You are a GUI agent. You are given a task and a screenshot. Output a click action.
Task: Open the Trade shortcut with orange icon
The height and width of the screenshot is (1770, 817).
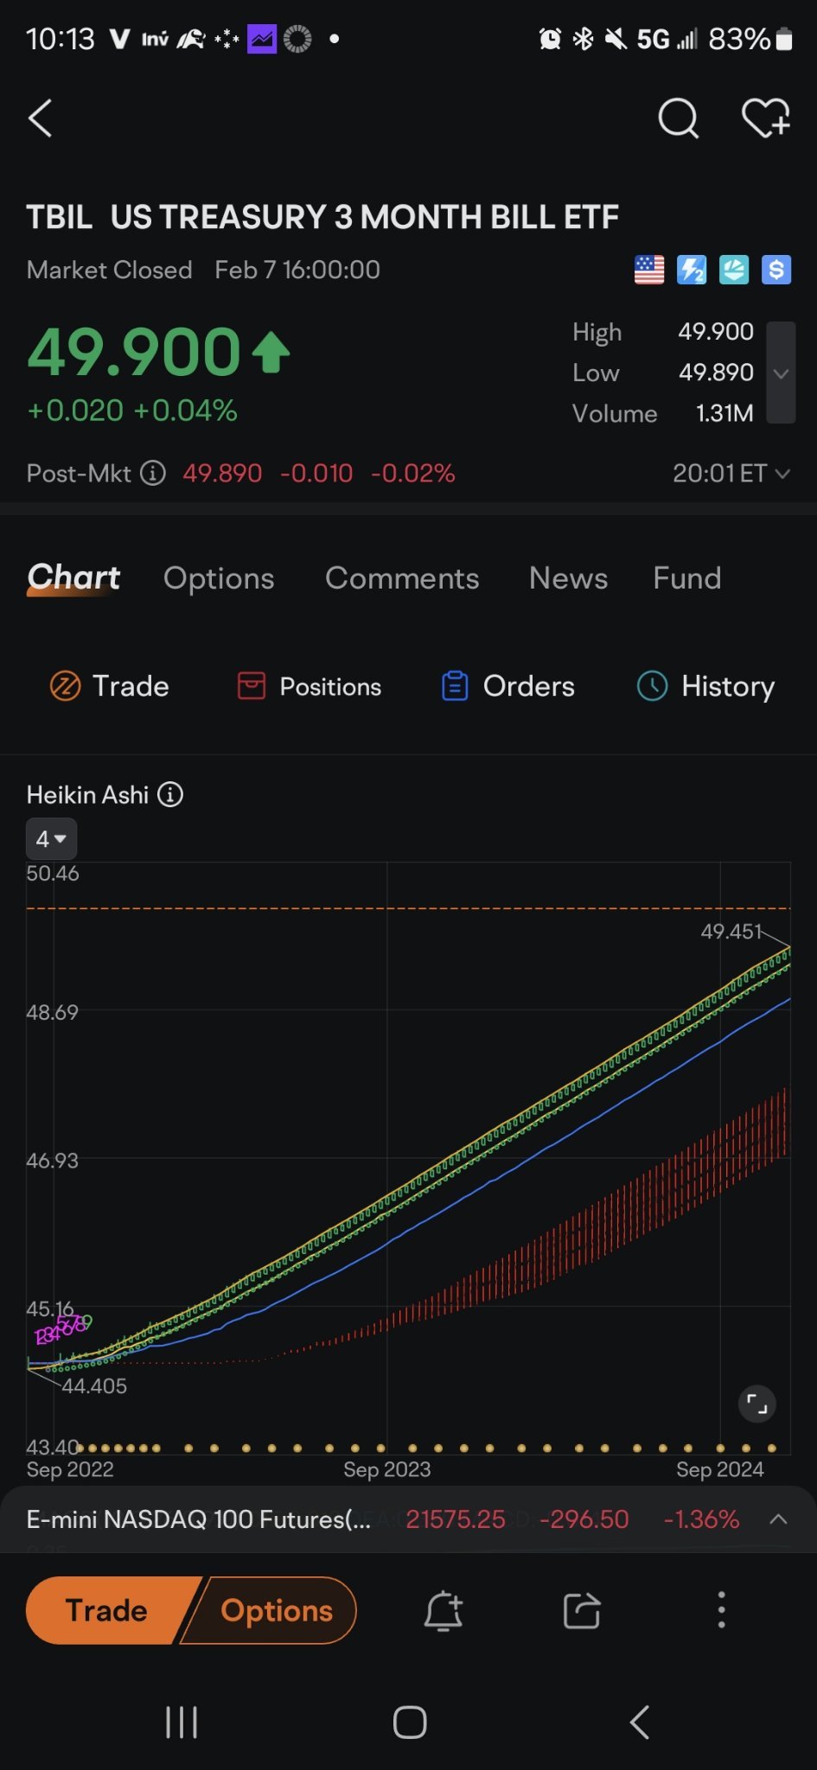click(109, 686)
